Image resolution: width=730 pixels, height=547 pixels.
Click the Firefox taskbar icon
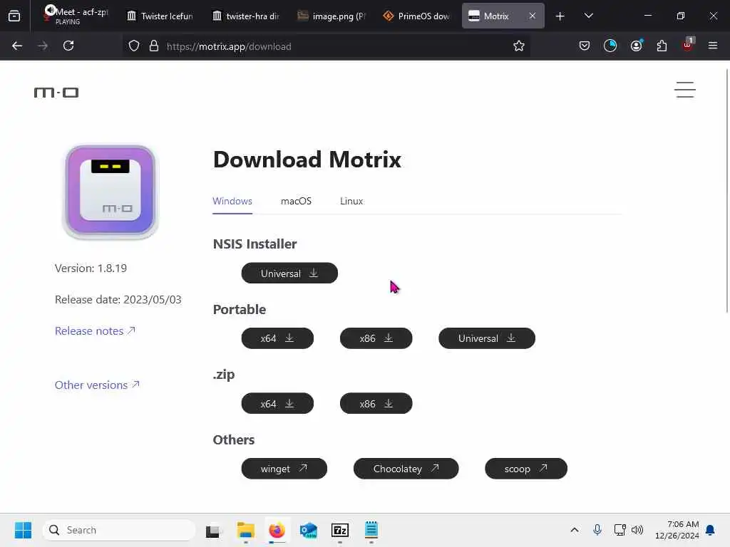click(x=277, y=530)
